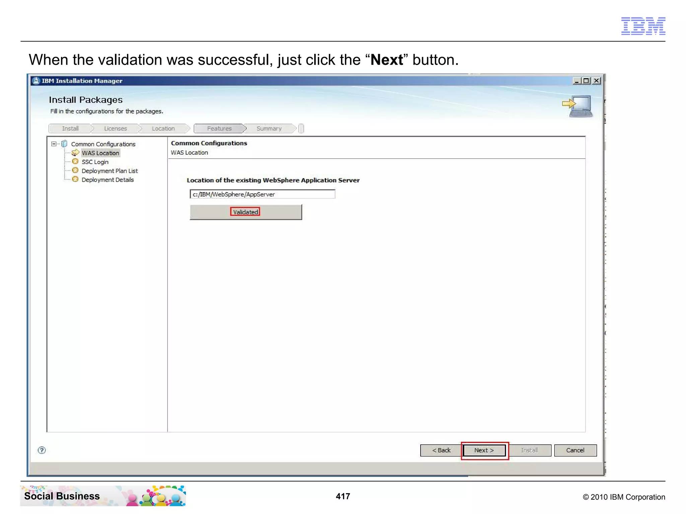Select Deployment Plan List tree item

click(110, 171)
